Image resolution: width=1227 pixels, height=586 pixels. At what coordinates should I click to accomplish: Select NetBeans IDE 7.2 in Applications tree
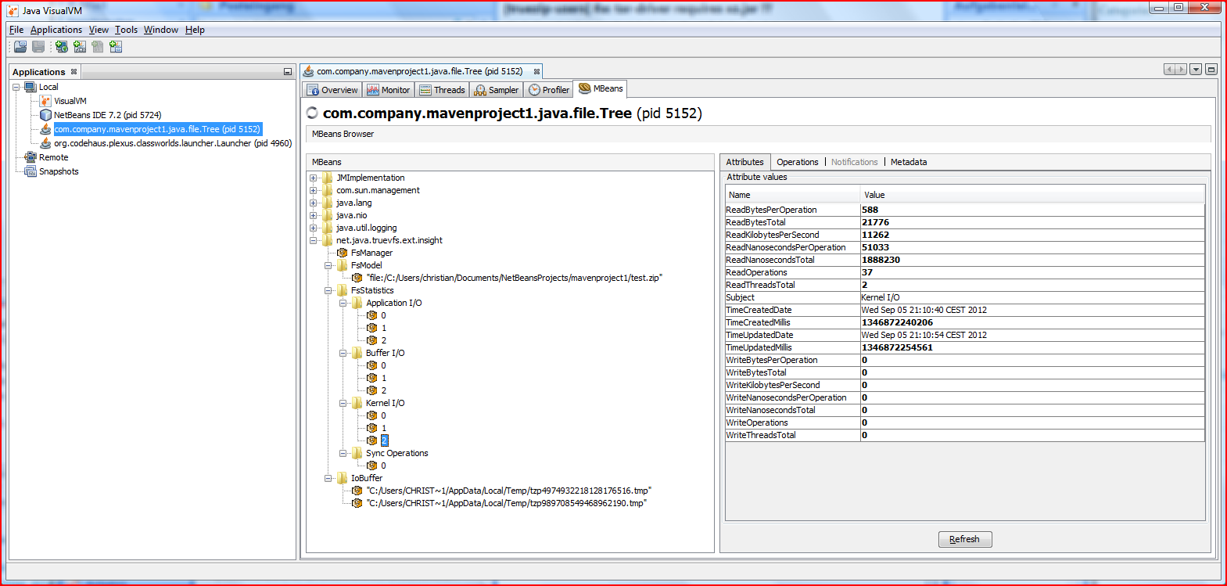[107, 115]
